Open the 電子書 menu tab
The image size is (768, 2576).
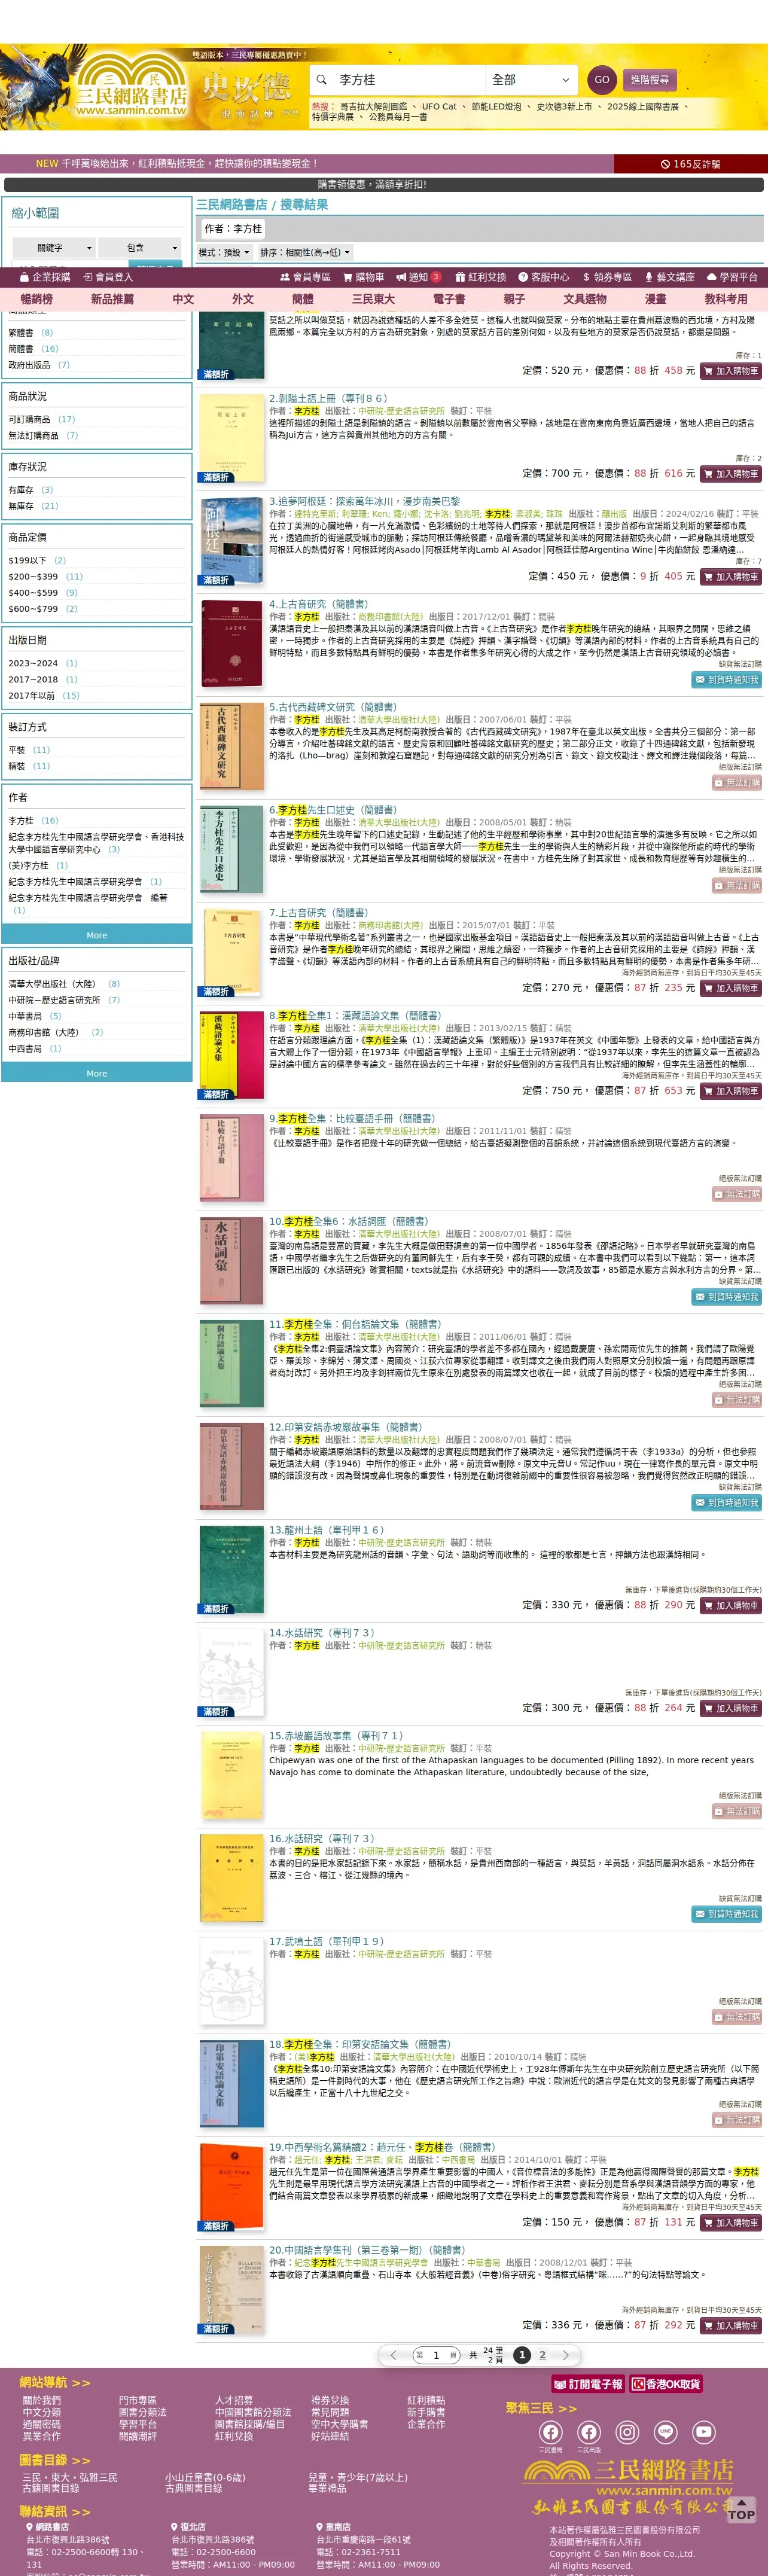click(449, 299)
